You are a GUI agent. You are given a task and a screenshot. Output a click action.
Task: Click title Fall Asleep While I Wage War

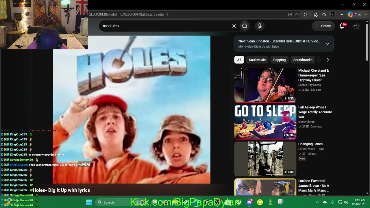tap(315, 112)
